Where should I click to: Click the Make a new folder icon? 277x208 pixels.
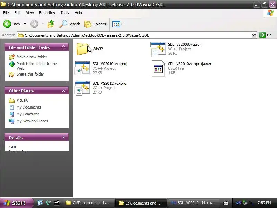click(12, 57)
